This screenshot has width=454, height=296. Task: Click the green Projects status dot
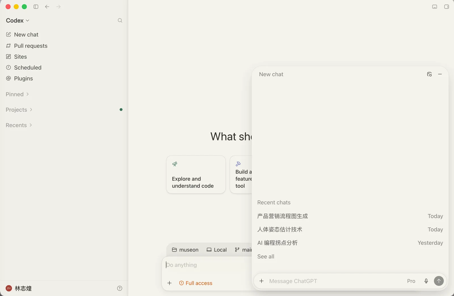click(x=121, y=110)
